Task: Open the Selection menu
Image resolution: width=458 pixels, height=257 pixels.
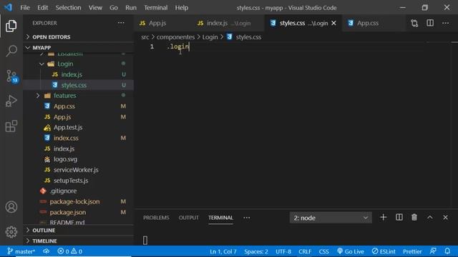Action: (69, 8)
